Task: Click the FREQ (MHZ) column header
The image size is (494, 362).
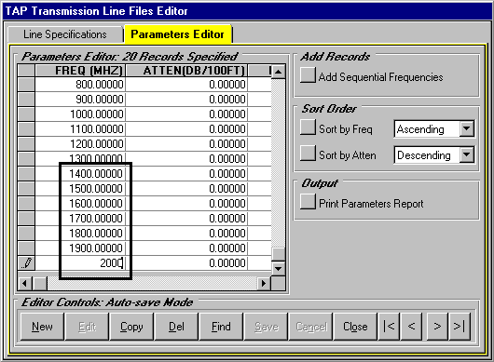Action: [x=80, y=71]
